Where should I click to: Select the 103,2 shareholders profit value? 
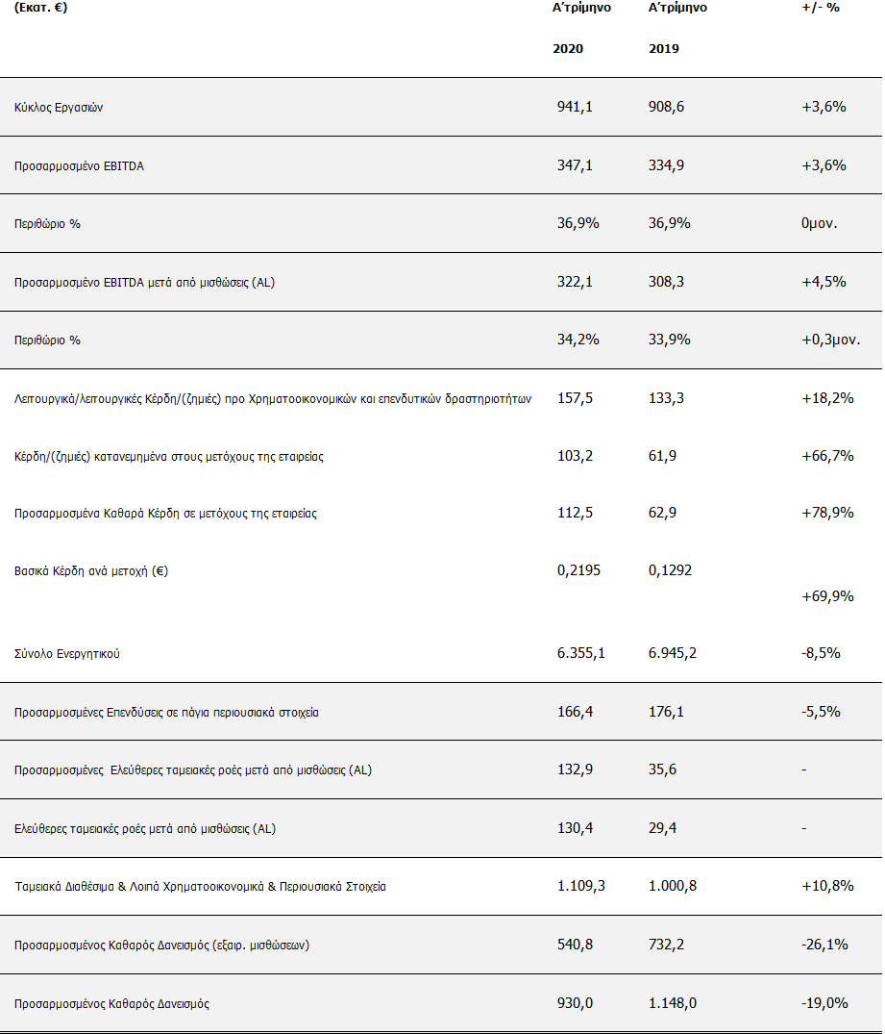575,456
